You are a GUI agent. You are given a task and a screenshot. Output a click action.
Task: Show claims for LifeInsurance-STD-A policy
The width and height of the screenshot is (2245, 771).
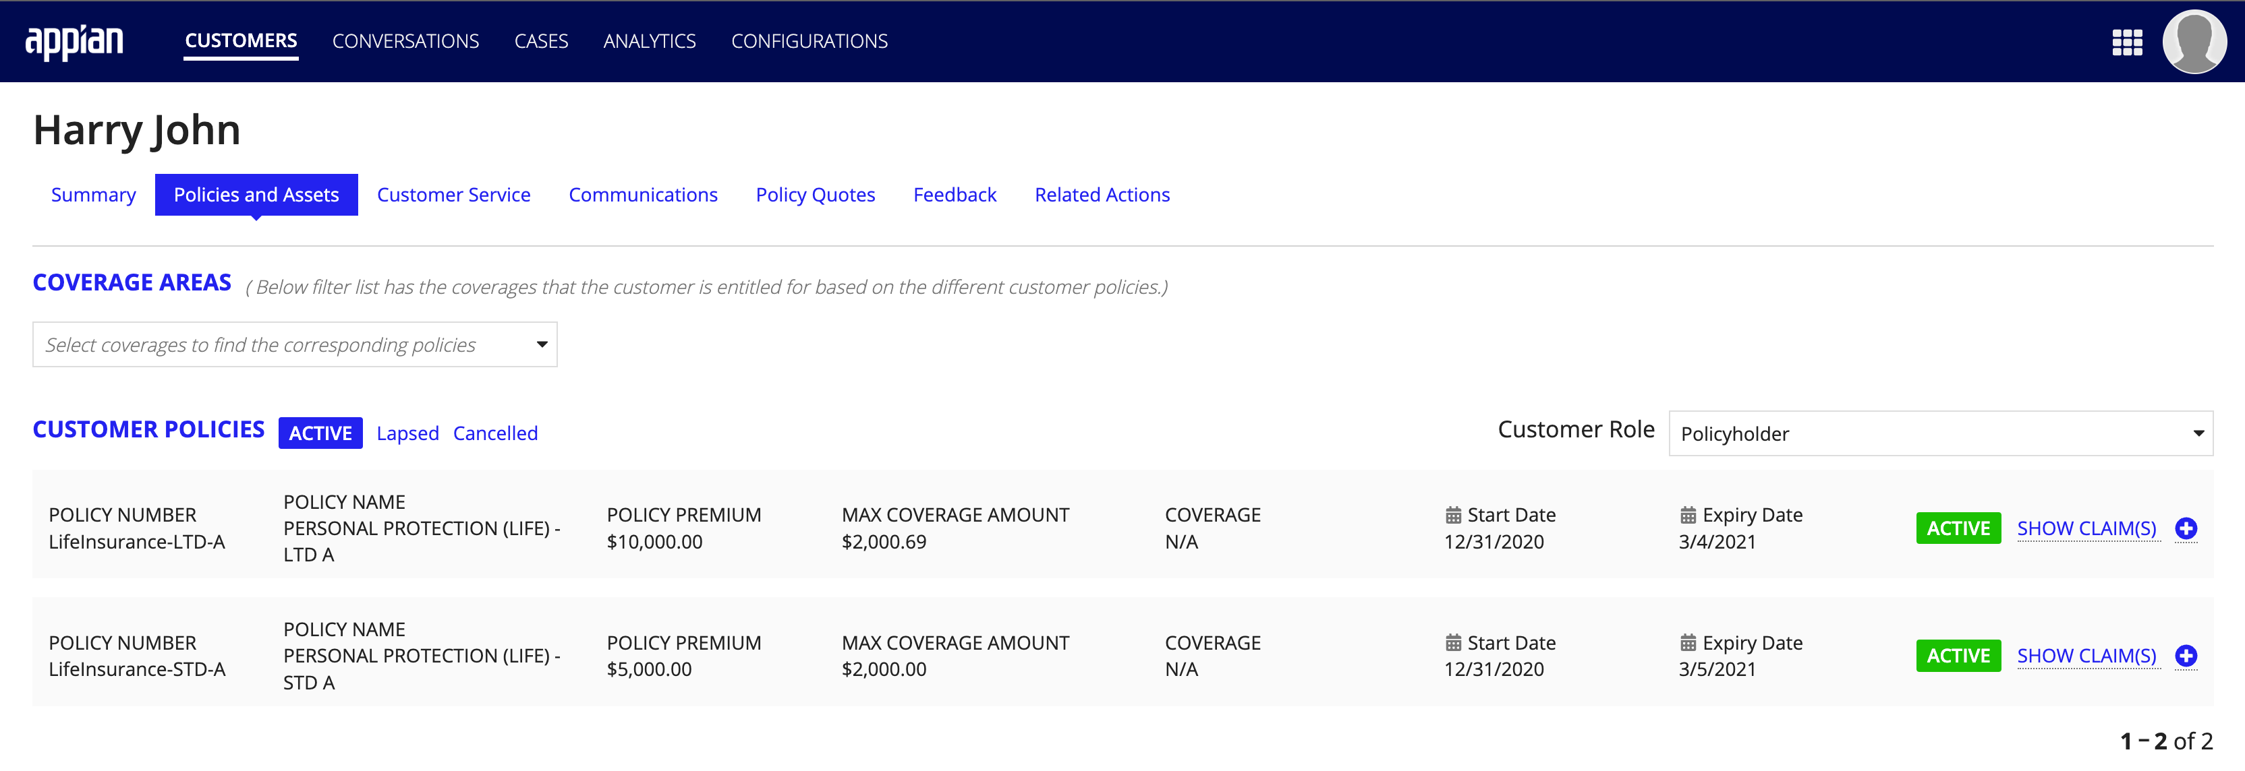tap(2086, 655)
